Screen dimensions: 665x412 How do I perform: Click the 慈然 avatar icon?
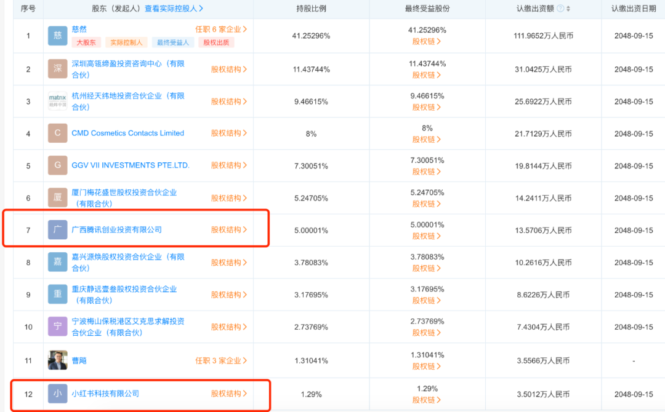tap(57, 36)
